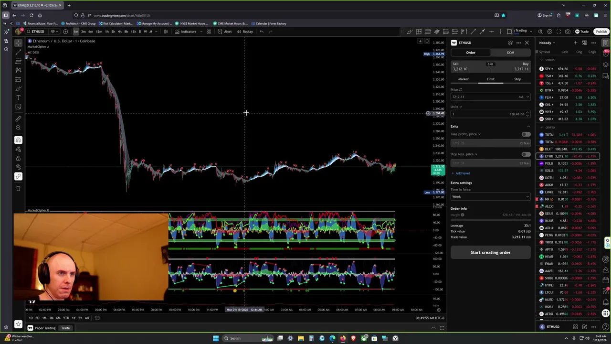The height and width of the screenshot is (344, 611).
Task: Select the 1m timeframe
Action: point(76,32)
